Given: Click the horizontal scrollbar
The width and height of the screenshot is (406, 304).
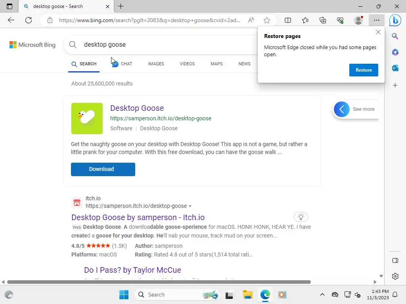Looking at the screenshot, I should pos(159,282).
